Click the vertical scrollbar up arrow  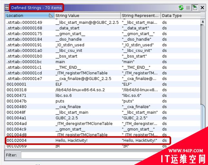203,22
